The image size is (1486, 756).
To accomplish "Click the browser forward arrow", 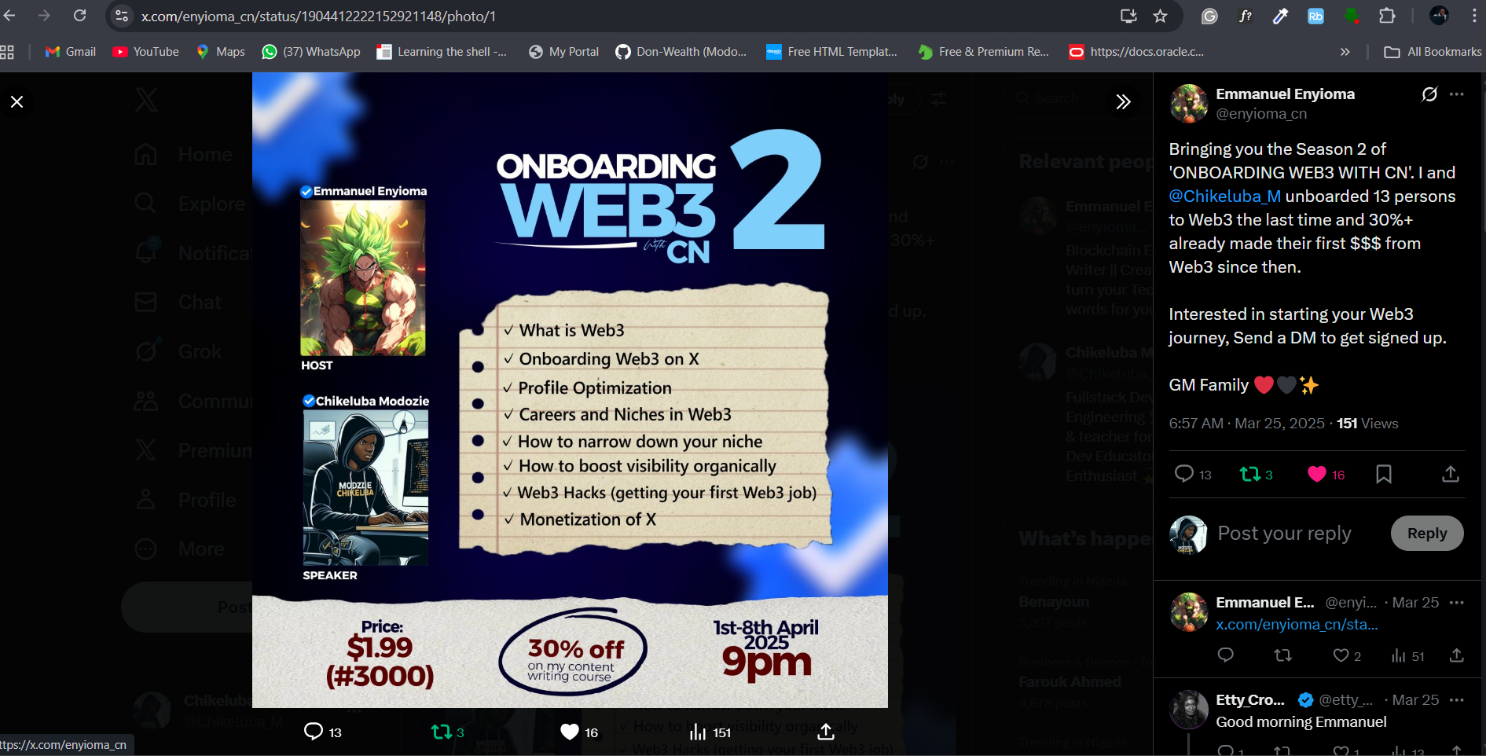I will point(44,16).
